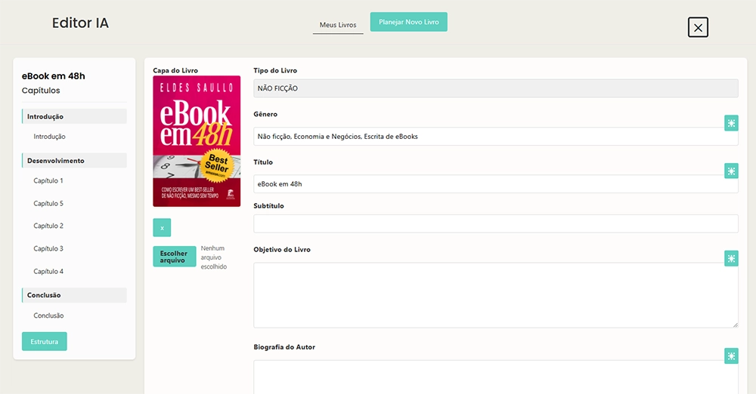Click the eBook em 48h cover thumbnail
Viewport: 756px width, 394px height.
click(x=197, y=141)
